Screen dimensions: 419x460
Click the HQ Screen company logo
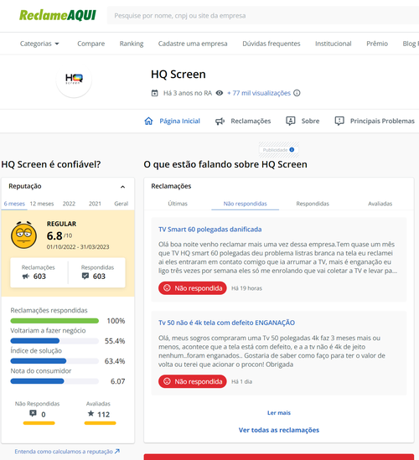pos(74,80)
